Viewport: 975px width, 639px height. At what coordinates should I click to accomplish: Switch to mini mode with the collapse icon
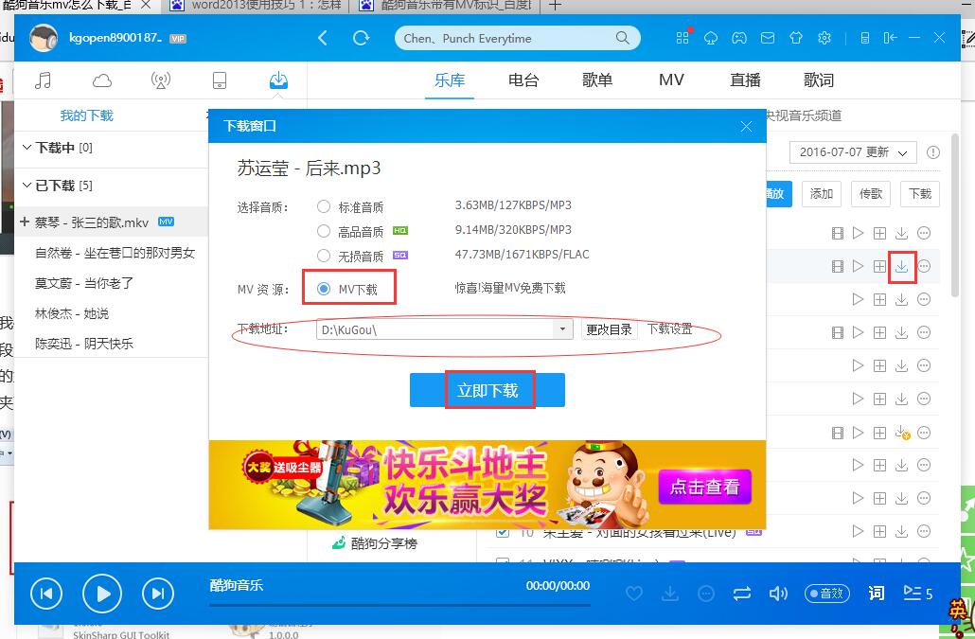click(890, 38)
